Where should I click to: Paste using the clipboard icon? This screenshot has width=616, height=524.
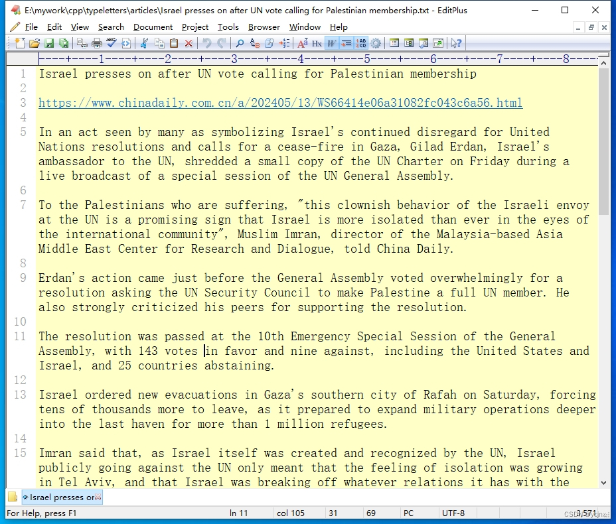click(x=174, y=43)
